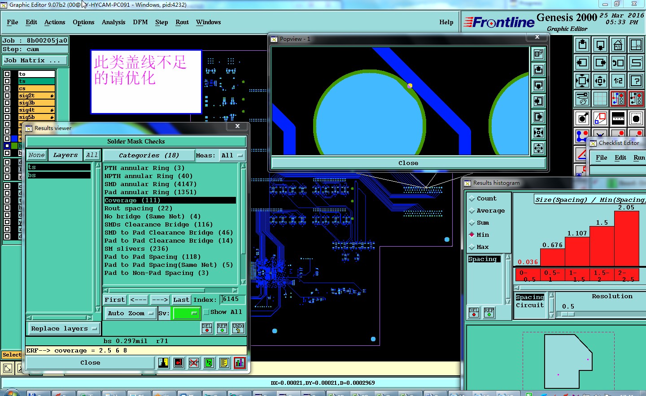
Task: Open the Auto Zoom dropdown
Action: point(131,313)
